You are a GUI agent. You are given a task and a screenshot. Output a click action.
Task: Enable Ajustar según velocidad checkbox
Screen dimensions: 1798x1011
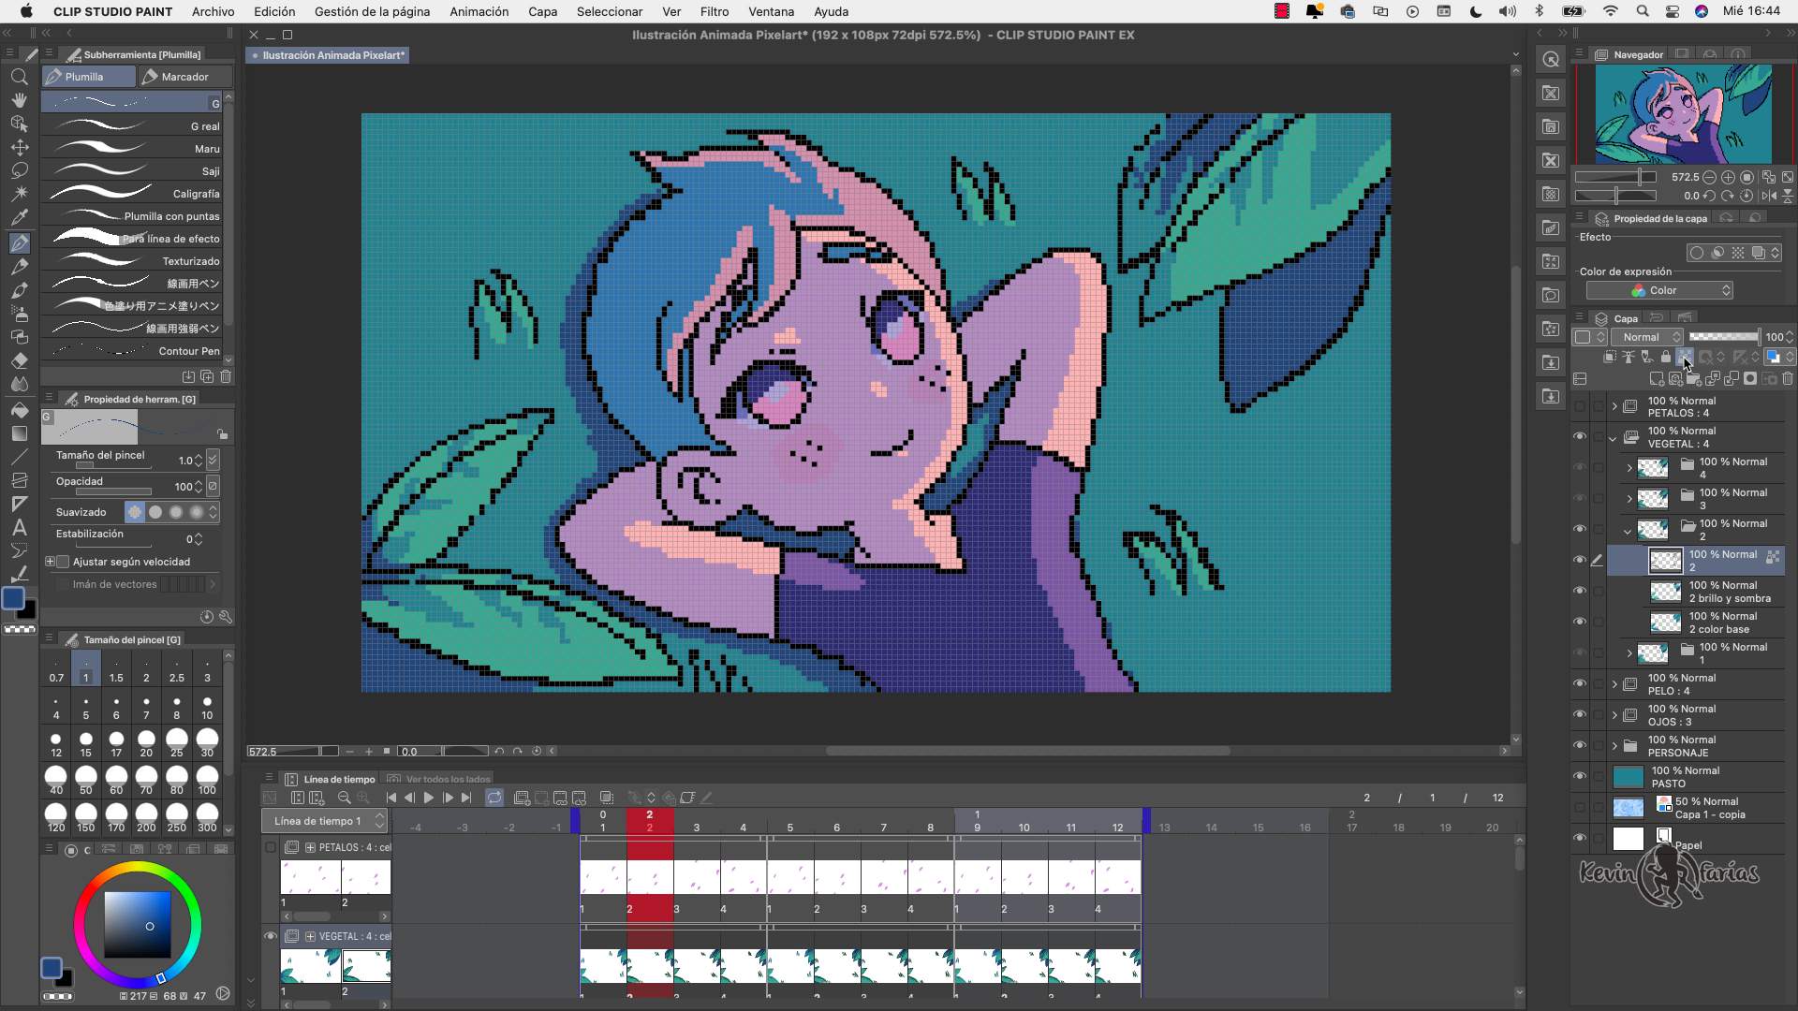click(64, 562)
